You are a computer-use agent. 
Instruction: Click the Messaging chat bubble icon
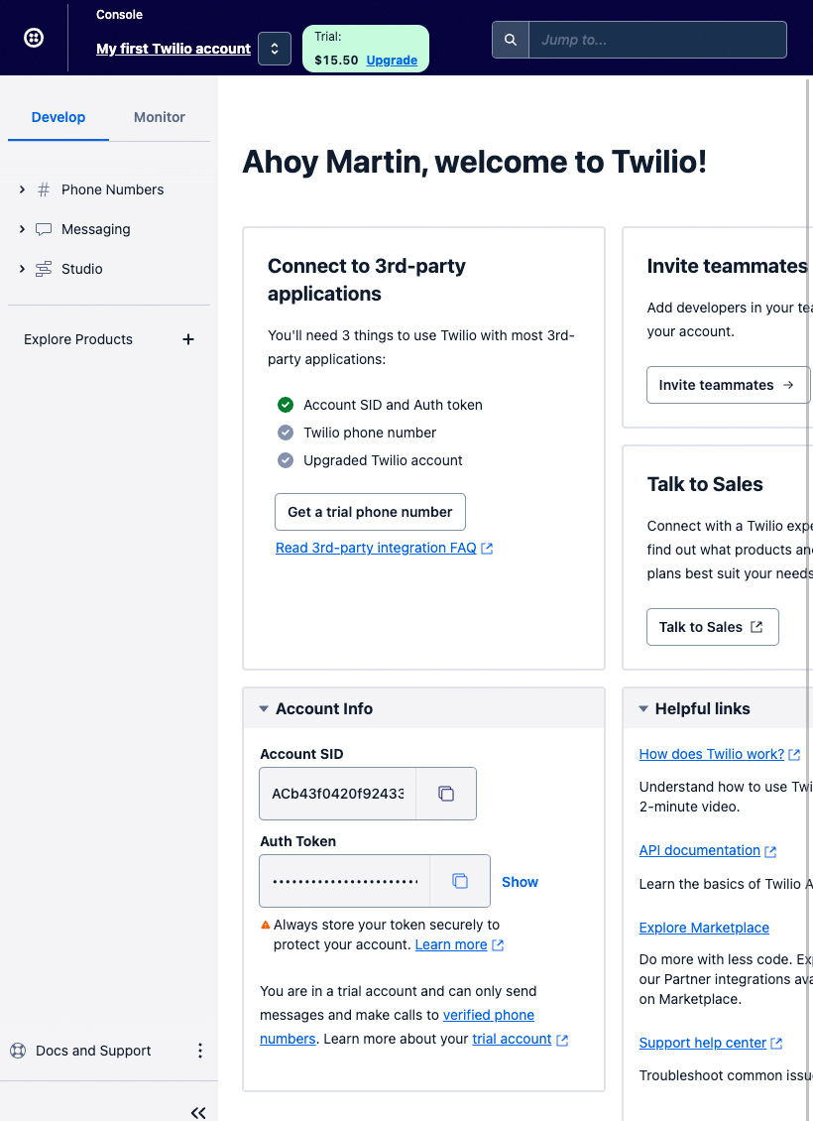pos(44,229)
